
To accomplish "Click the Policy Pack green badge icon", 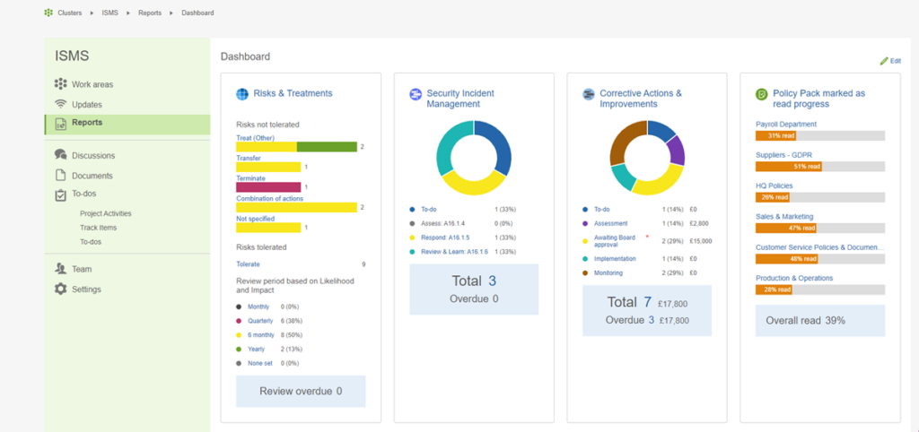I will coord(761,94).
